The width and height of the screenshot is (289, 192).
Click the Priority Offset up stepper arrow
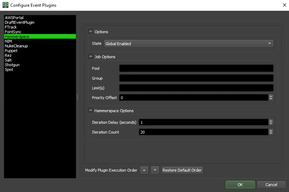[271, 96]
